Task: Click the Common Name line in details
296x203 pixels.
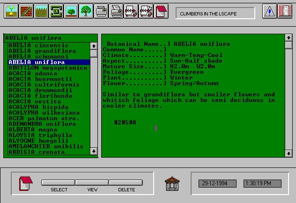Action: 134,50
